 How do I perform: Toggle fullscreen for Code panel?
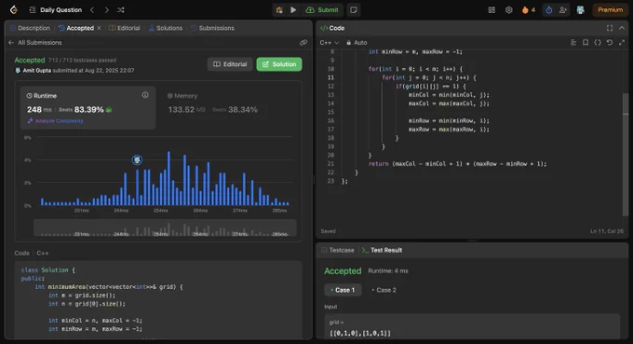tap(610, 28)
